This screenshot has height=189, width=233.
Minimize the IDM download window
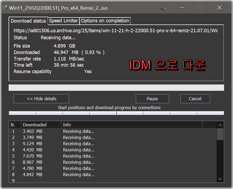pos(182,8)
